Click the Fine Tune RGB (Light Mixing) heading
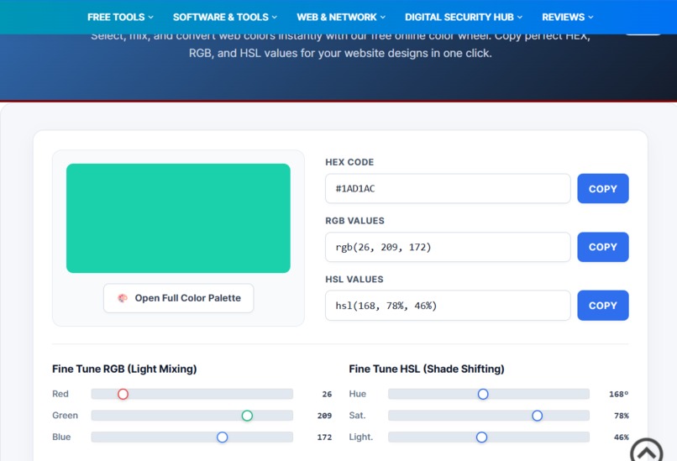This screenshot has height=461, width=677. click(124, 369)
